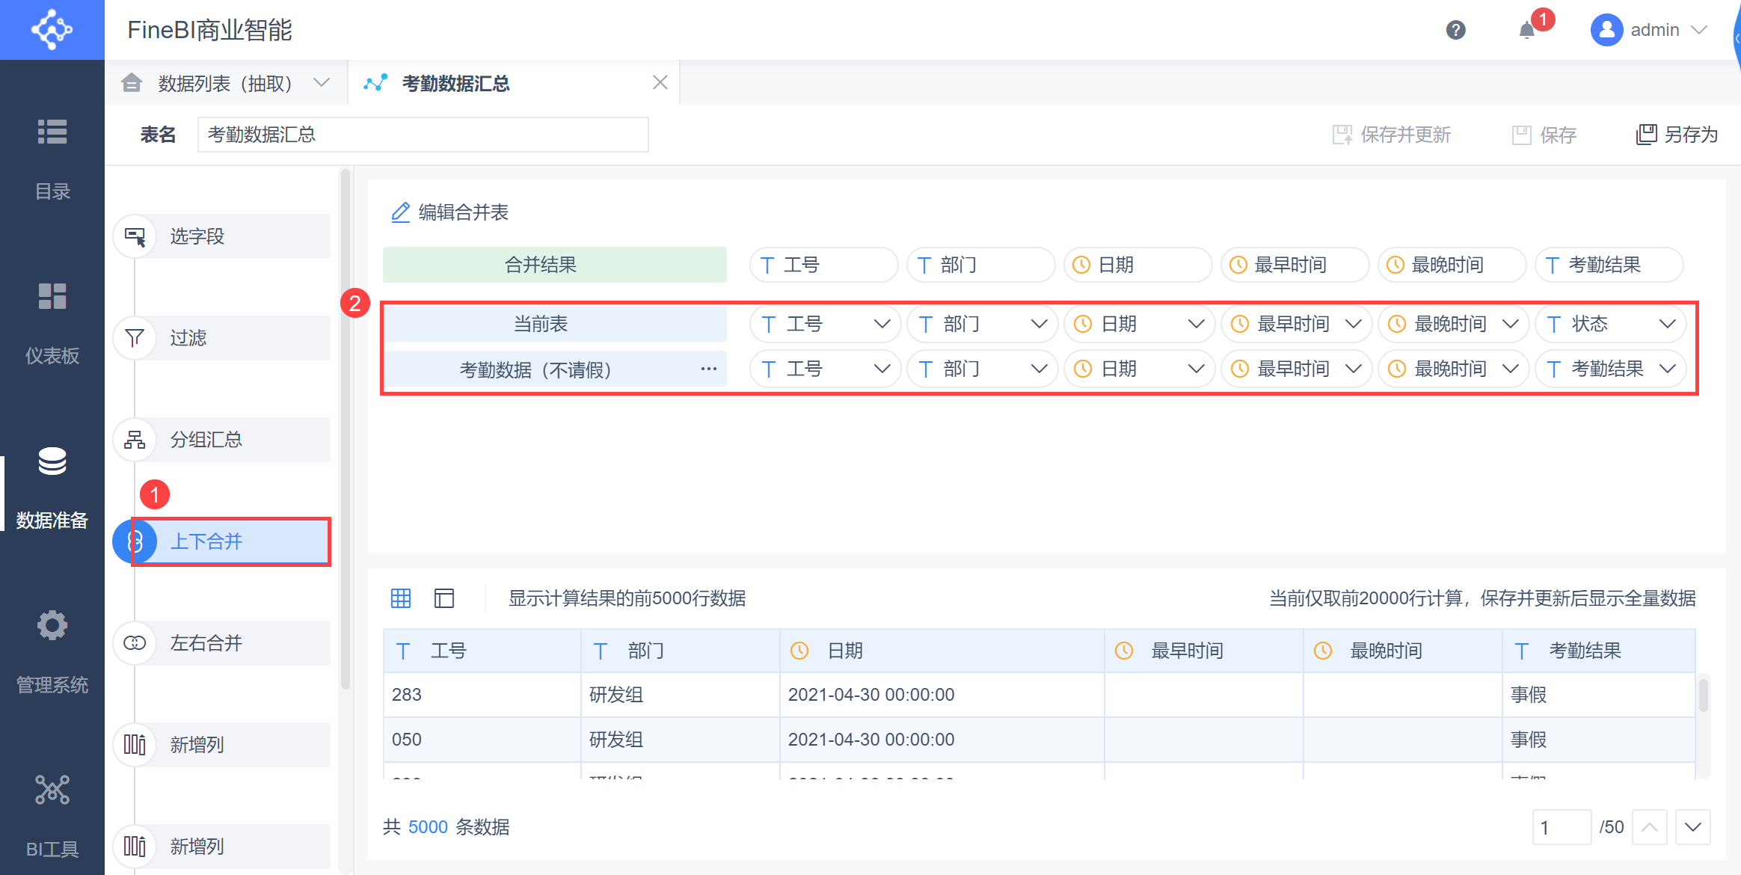Click the 编辑合并表 pencil icon
Image resolution: width=1741 pixels, height=875 pixels.
point(401,212)
